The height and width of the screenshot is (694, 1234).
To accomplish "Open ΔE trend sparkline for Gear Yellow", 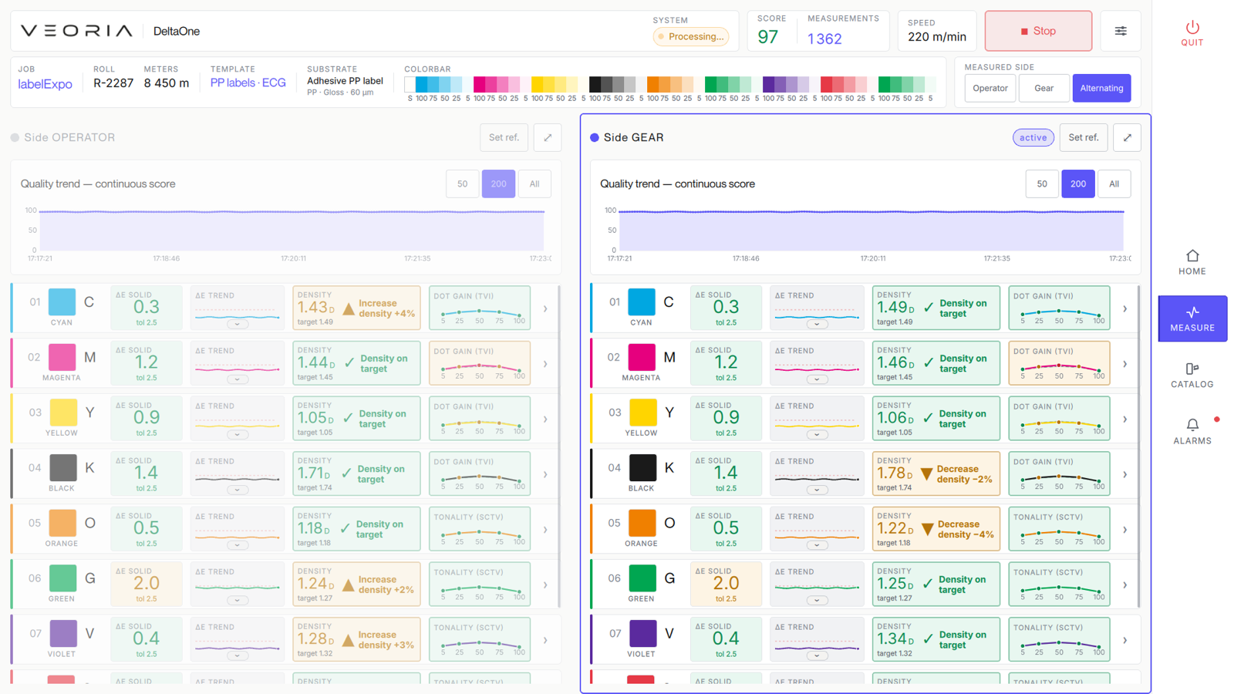I will (x=817, y=419).
